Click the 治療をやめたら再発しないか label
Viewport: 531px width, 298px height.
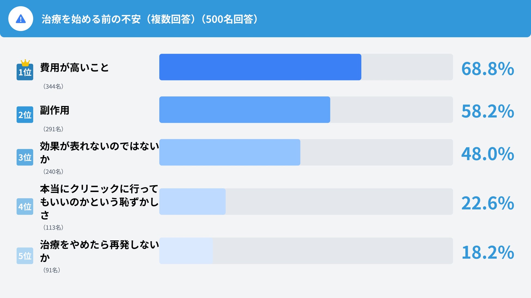(99, 251)
